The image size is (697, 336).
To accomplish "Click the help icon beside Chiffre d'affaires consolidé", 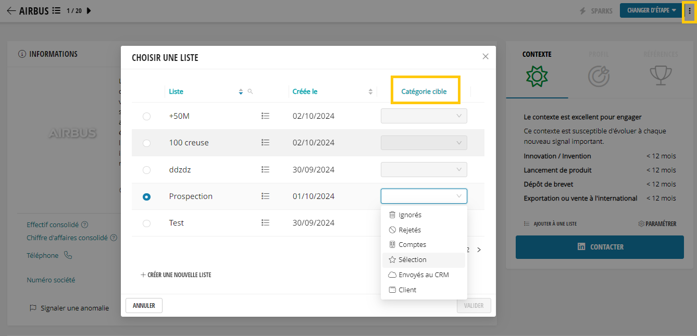I will pos(114,238).
